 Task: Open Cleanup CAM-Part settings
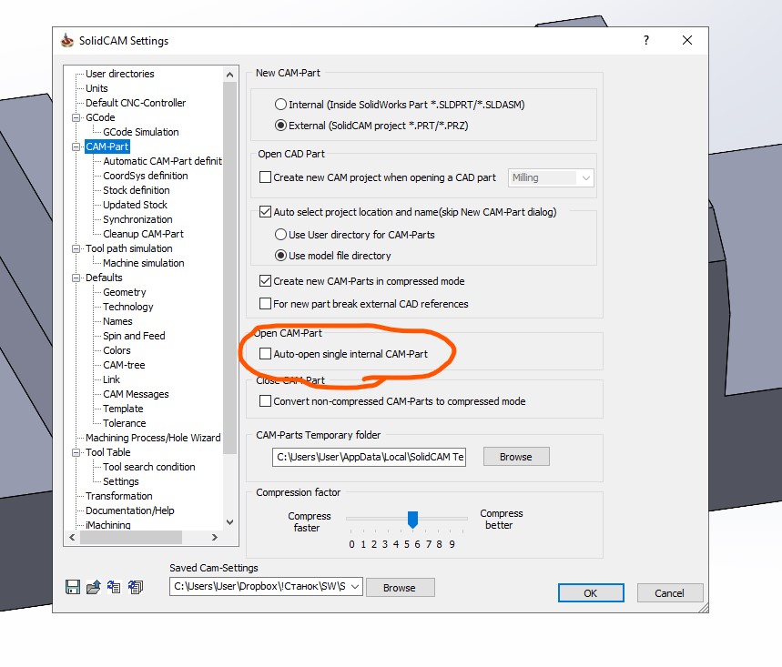[x=143, y=234]
